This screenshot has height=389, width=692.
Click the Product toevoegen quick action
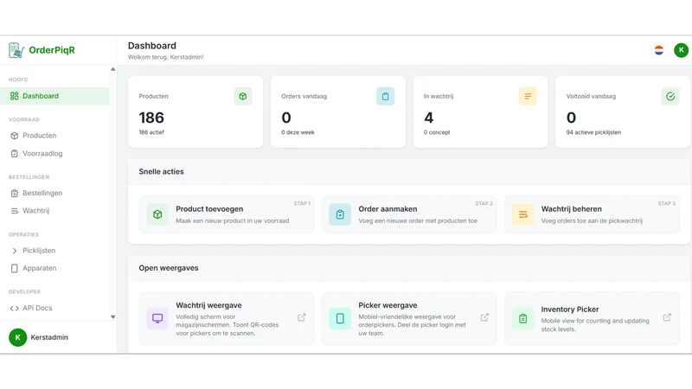(x=227, y=214)
